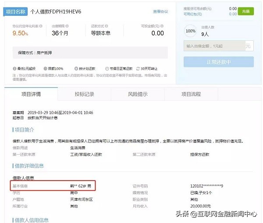
Task: Click the 等额本息 repayment value
Action: [101, 33]
